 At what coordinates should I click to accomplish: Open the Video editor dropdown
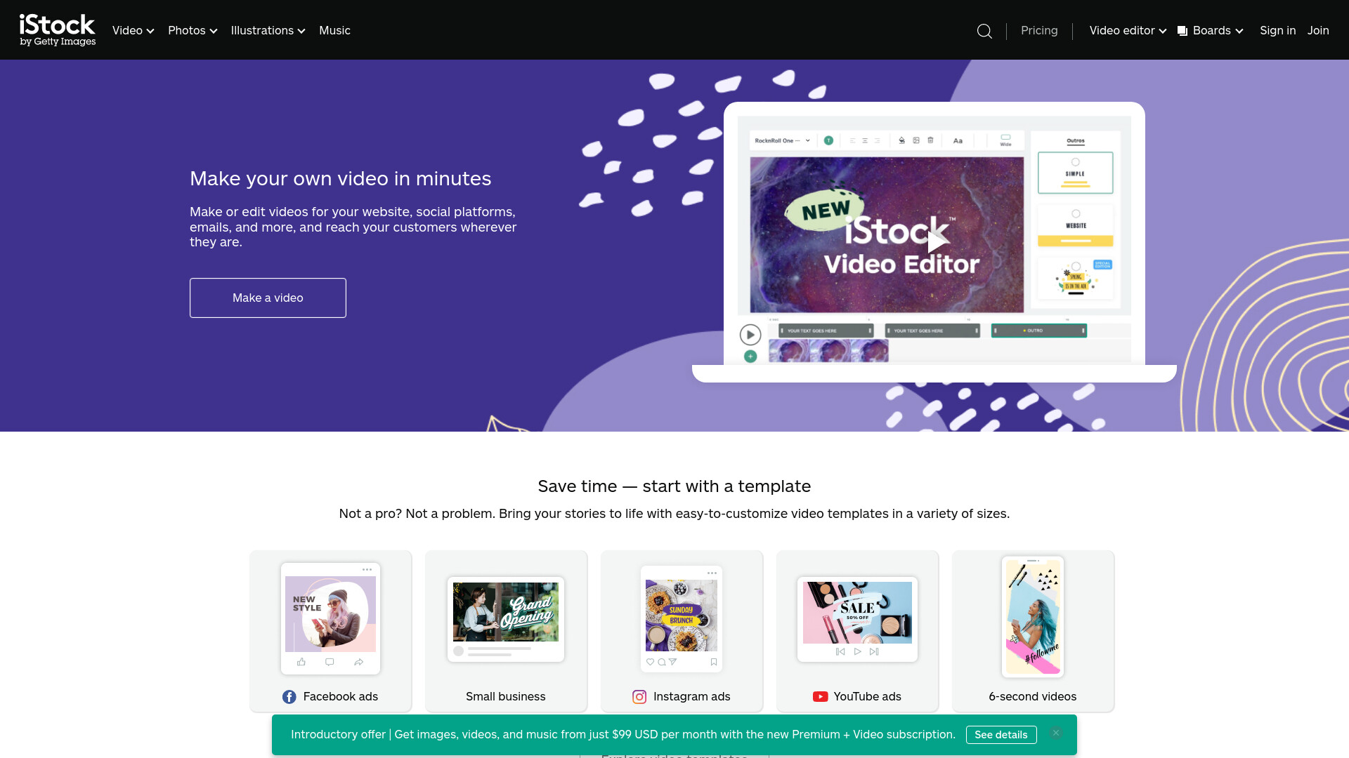(1128, 31)
